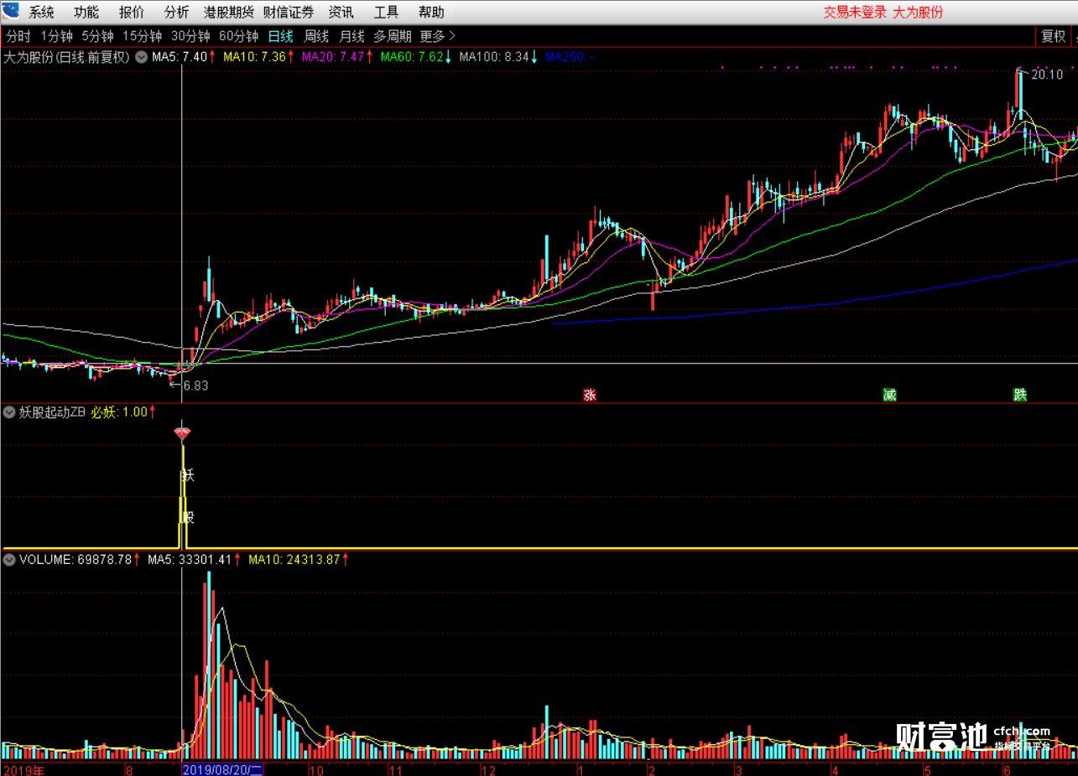Screen dimensions: 1078x776
Task: Click the 大为股份(日线.前复权) chart title
Action: tap(67, 57)
